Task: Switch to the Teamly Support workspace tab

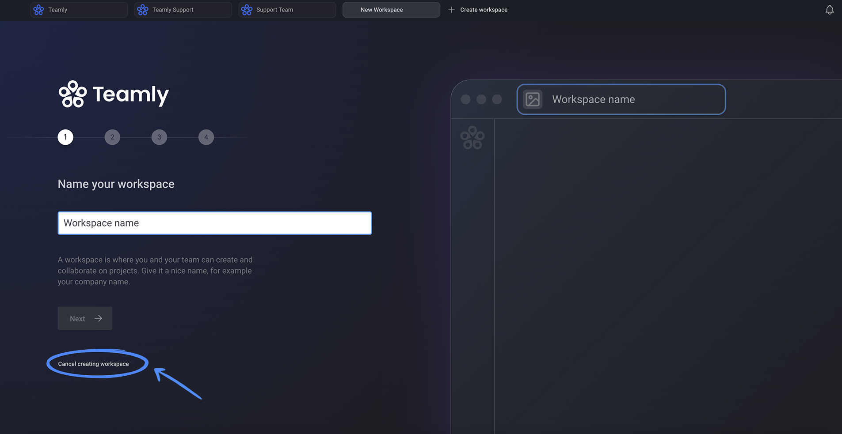Action: tap(183, 10)
